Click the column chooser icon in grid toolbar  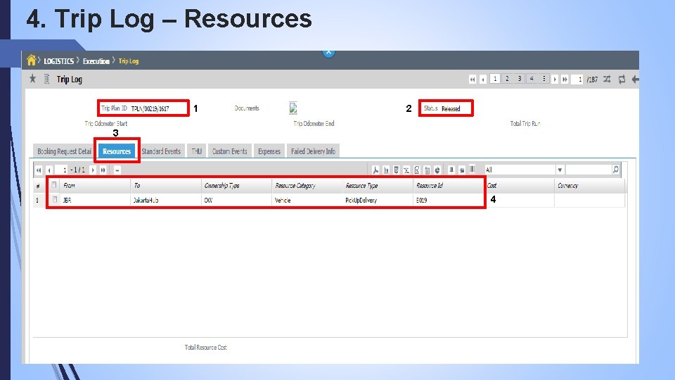click(472, 170)
